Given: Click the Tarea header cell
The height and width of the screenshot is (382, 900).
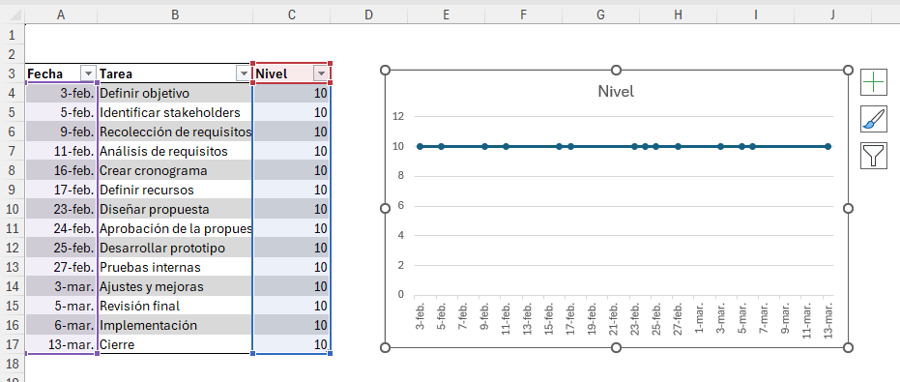Looking at the screenshot, I should (175, 73).
